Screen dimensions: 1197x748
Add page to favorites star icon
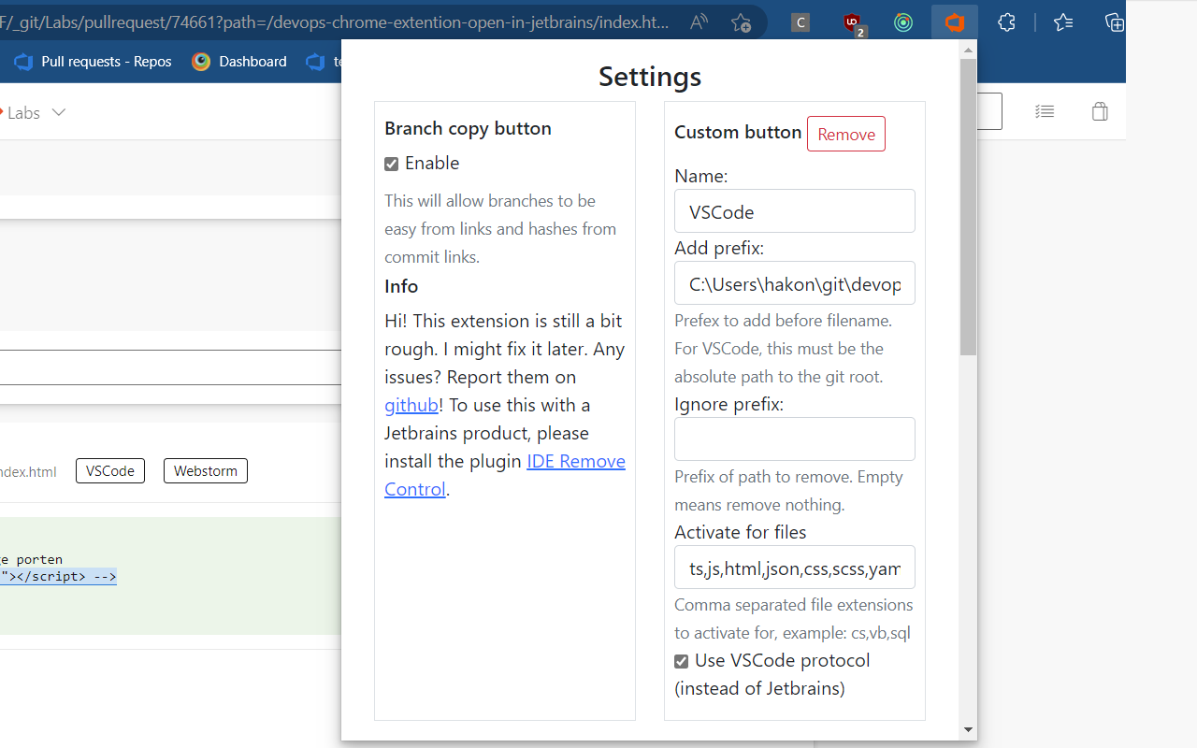(741, 22)
